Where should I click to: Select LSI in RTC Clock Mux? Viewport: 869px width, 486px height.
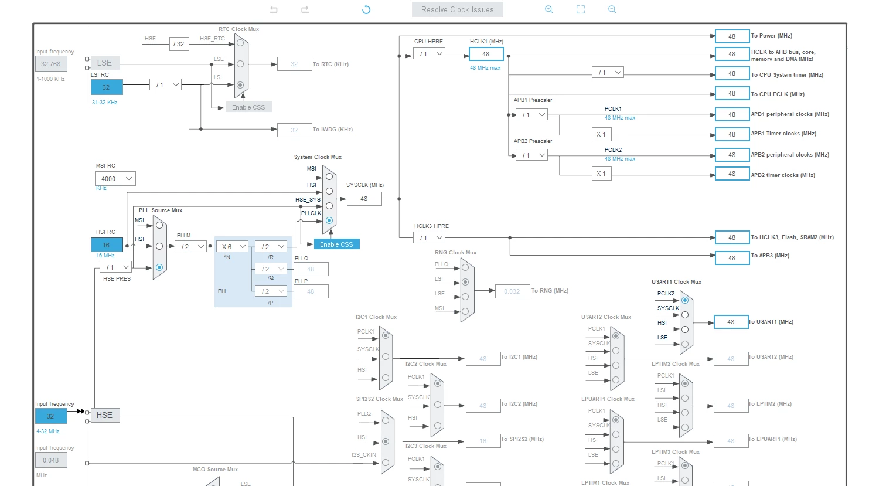(x=240, y=85)
